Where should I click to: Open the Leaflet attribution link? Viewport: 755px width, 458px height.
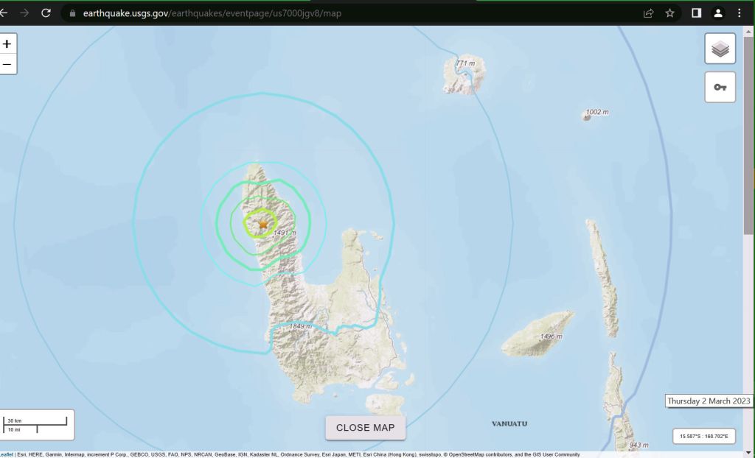(x=6, y=454)
